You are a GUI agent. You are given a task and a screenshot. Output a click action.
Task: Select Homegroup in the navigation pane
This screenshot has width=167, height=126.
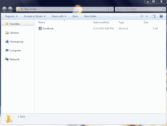[16, 42]
